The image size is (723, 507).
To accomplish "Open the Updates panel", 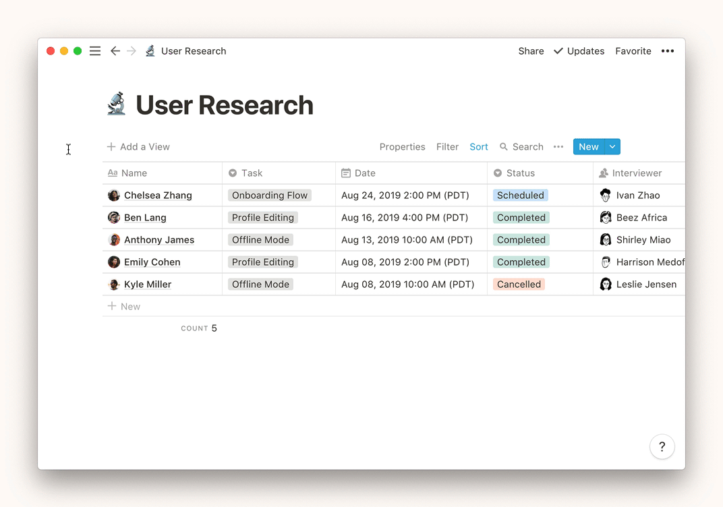I will tap(579, 51).
